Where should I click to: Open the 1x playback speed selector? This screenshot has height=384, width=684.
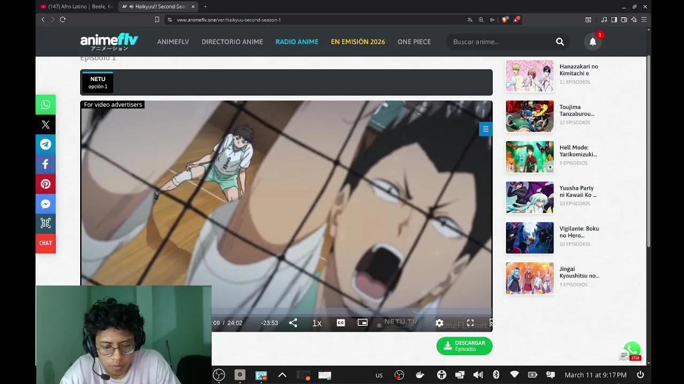(317, 323)
